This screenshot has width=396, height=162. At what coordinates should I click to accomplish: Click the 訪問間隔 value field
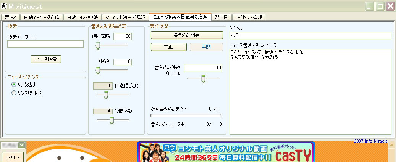click(x=123, y=36)
